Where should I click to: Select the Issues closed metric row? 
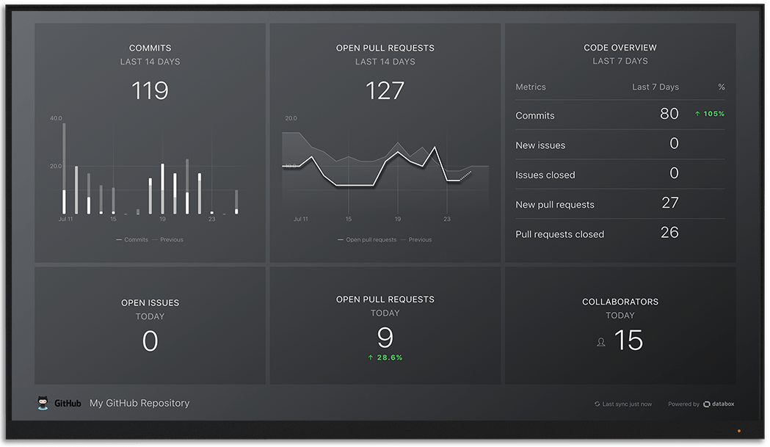545,175
